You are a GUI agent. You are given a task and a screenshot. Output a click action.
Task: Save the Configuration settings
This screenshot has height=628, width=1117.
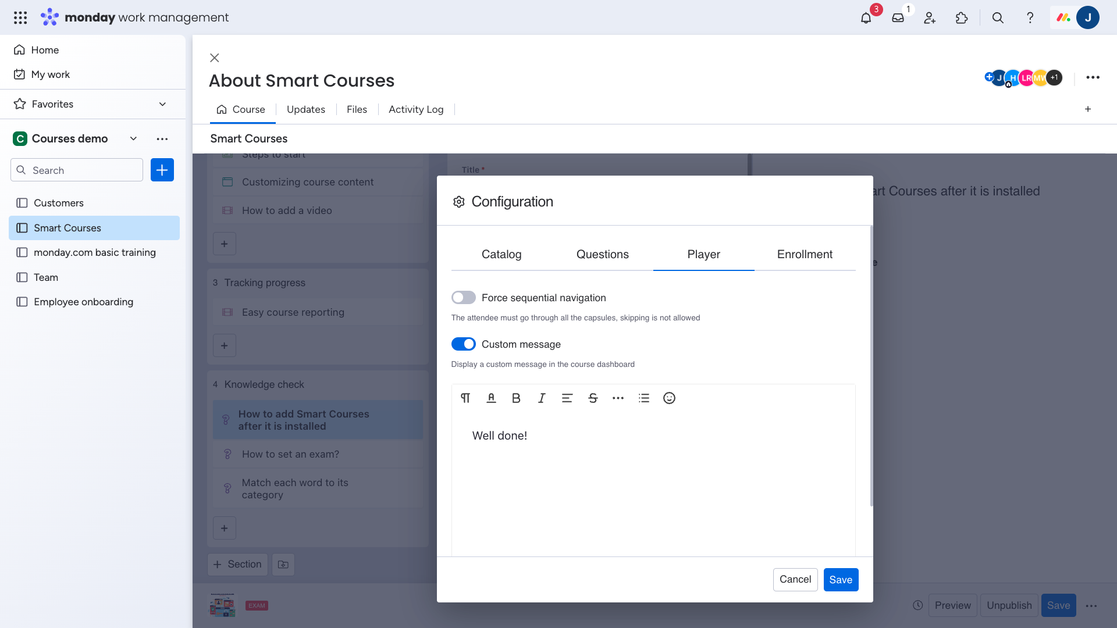(x=841, y=580)
